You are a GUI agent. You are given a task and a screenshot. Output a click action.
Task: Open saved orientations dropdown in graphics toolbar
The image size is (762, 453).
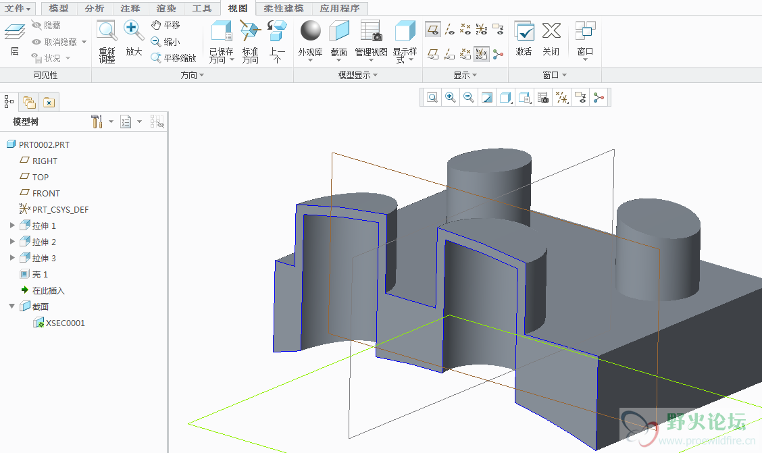(x=524, y=98)
